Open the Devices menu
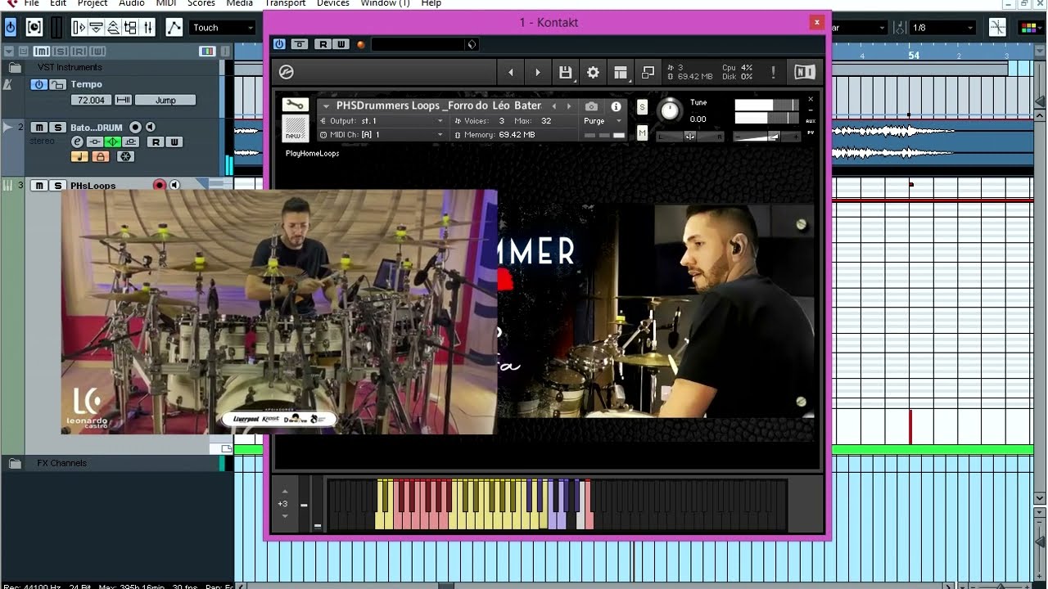Screen dimensions: 1048x589 pos(333,3)
